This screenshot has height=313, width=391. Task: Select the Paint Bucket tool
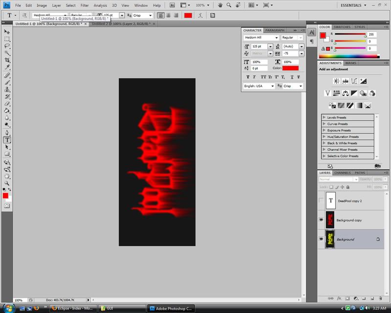click(7, 111)
